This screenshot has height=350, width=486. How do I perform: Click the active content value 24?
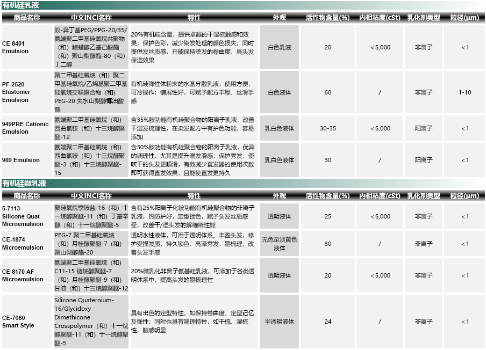tap(327, 322)
